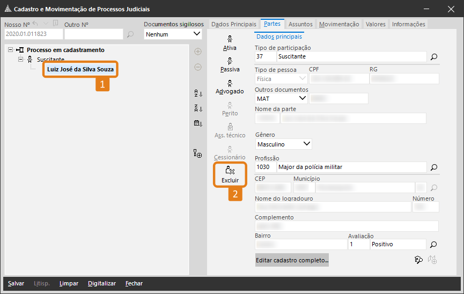The height and width of the screenshot is (294, 464).
Task: Sort parties Z to A
Action: click(x=198, y=108)
